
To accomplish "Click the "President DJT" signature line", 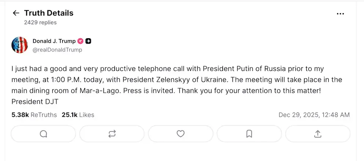I will click(35, 102).
